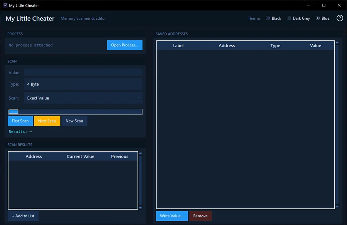
Task: Choose the Blue theme radio button
Action: point(318,18)
